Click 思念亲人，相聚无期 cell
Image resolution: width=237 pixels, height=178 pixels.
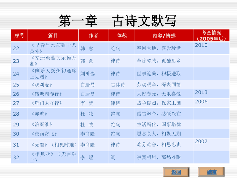click(164, 134)
